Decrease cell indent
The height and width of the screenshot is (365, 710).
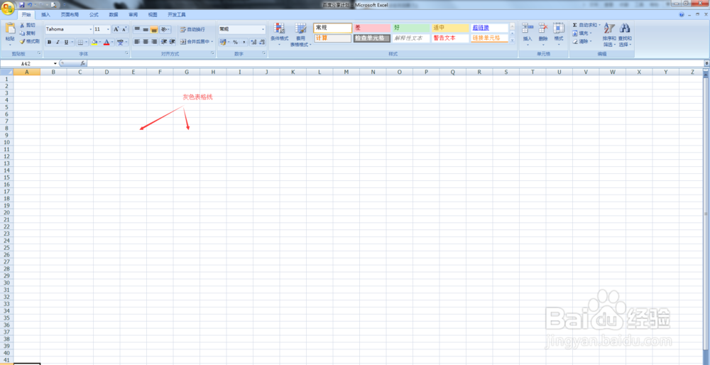coord(164,42)
